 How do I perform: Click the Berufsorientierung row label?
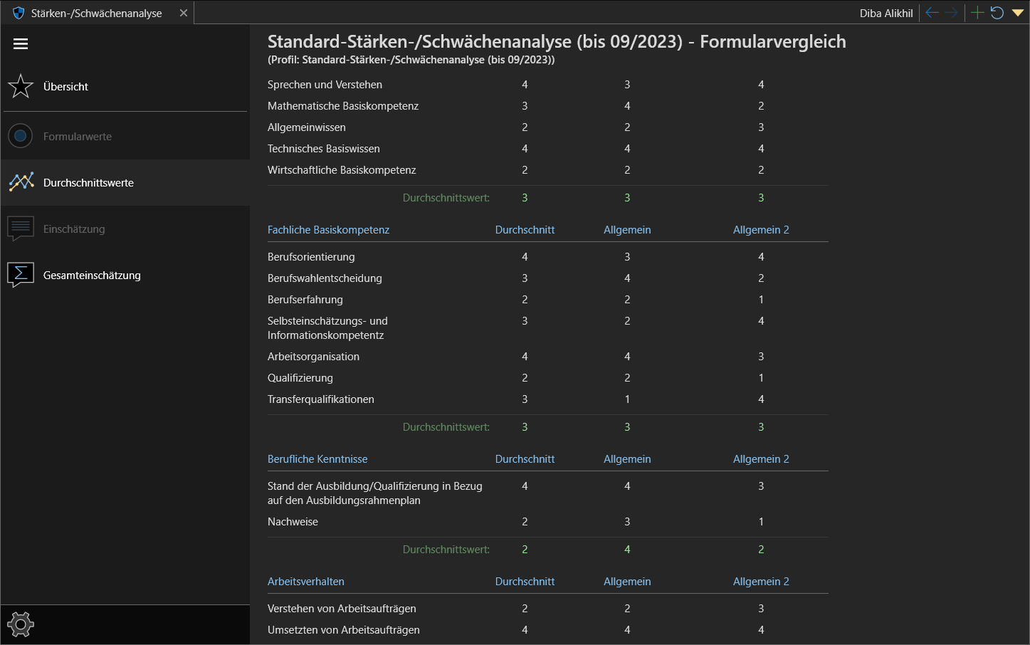(311, 257)
